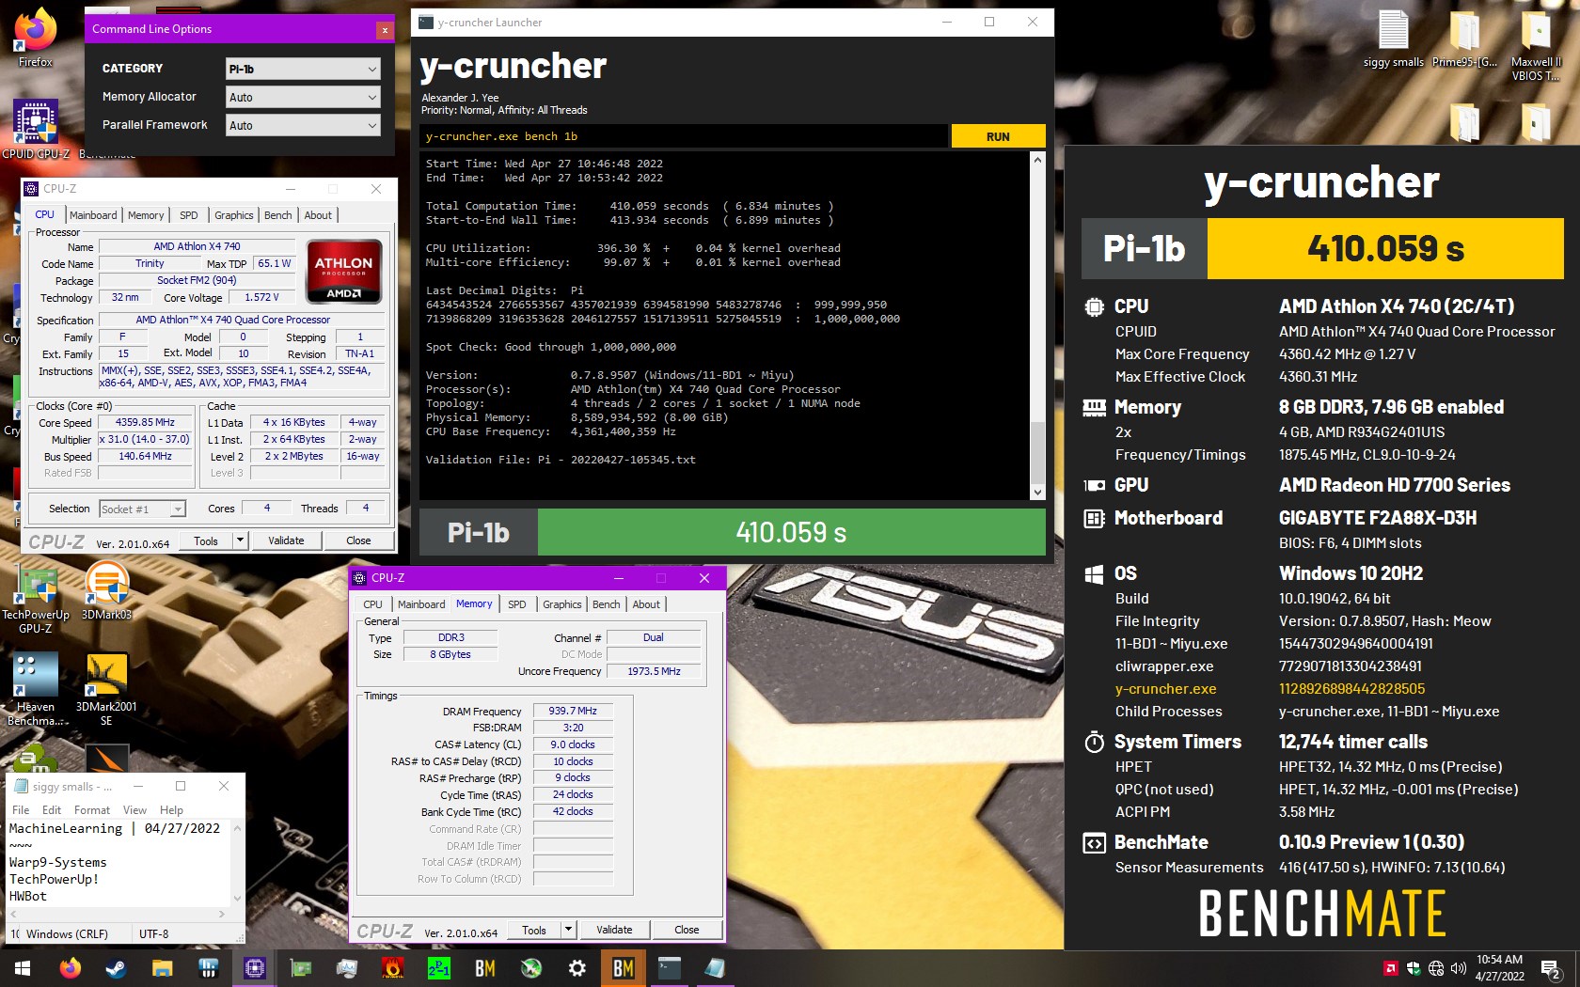Open Tools dropdown arrow in CPU tab window
This screenshot has width=1580, height=987.
[x=240, y=540]
